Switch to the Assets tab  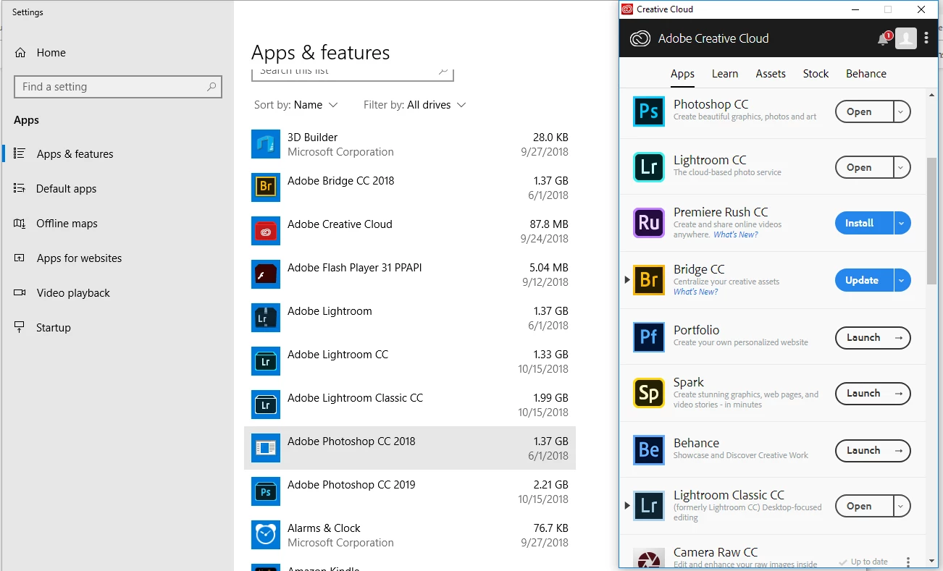[x=771, y=74]
